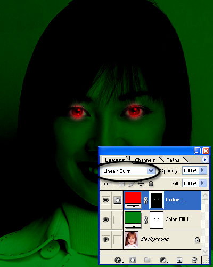
Task: Add a layer style via fx icon
Action: (118, 260)
